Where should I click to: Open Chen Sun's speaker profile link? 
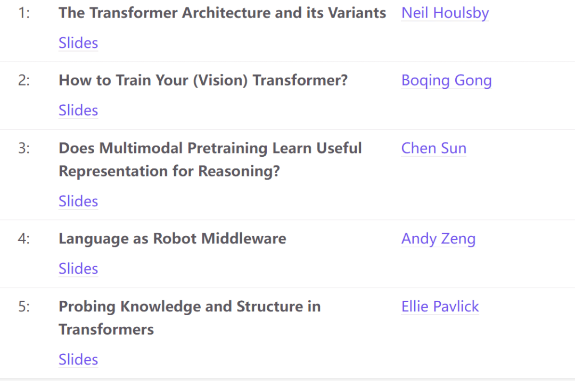pos(433,148)
